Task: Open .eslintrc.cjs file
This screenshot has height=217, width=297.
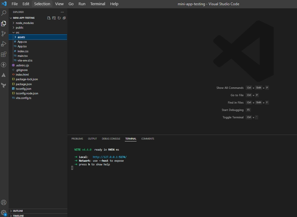Action: [38, 65]
